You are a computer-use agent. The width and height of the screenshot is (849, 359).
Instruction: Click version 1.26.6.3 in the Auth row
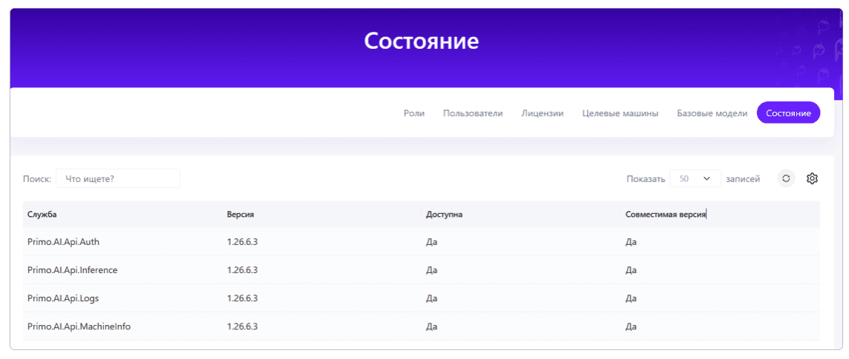pos(242,242)
